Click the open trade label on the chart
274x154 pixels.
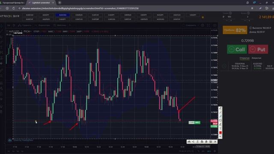tap(194, 123)
